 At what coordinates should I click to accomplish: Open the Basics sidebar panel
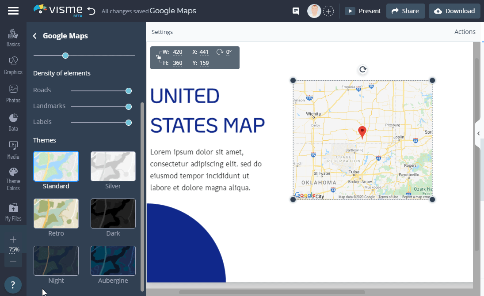click(x=13, y=38)
